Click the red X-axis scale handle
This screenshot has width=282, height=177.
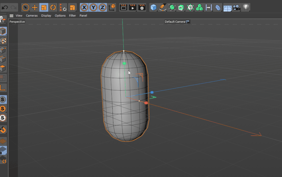(x=146, y=103)
